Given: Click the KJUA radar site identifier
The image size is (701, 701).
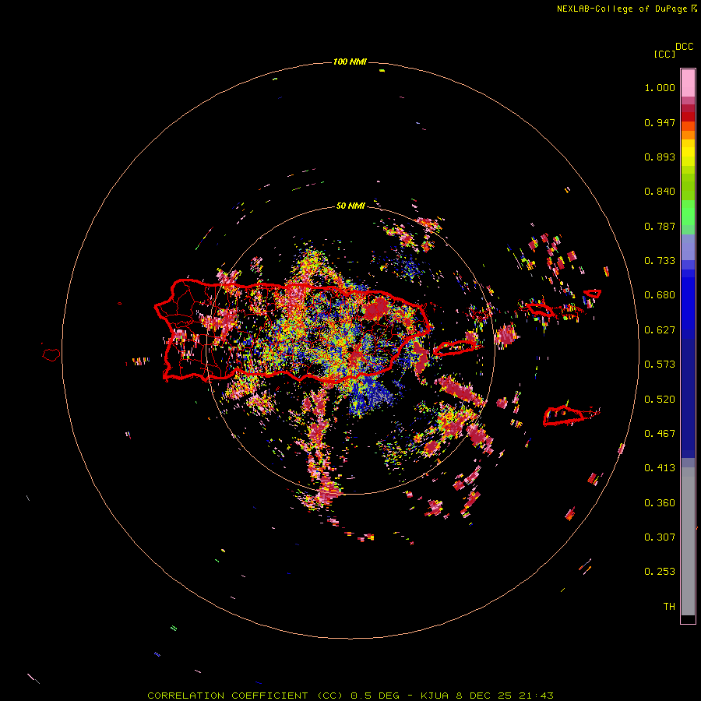Looking at the screenshot, I should 435,696.
